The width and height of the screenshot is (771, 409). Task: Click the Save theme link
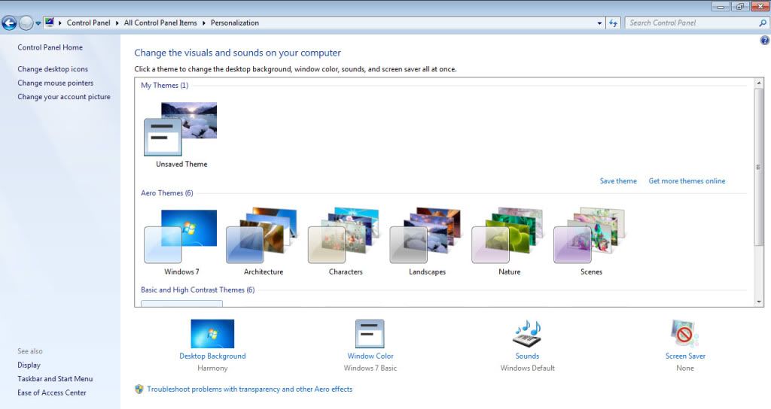618,181
